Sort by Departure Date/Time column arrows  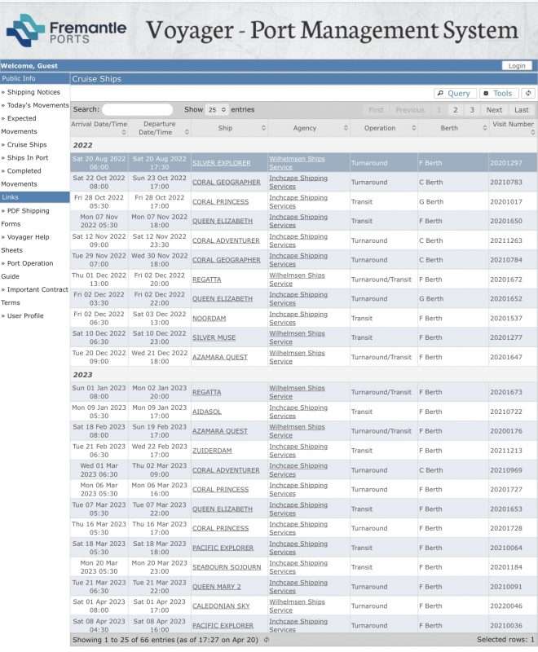187,132
